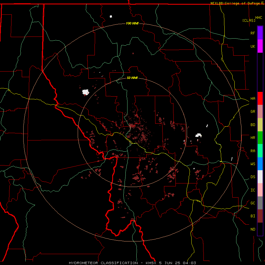Click the 'HHC' product code text
Image resolution: width=265 pixels, height=265 pixels.
click(x=259, y=18)
